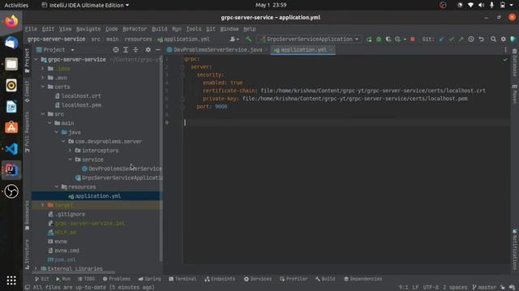Open IDE settings gear in main toolbar
Image resolution: width=519 pixels, height=291 pixels.
503,40
